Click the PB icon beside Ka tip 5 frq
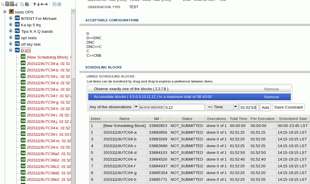Screen dimensions: 310x184 pyautogui.click(x=17, y=25)
